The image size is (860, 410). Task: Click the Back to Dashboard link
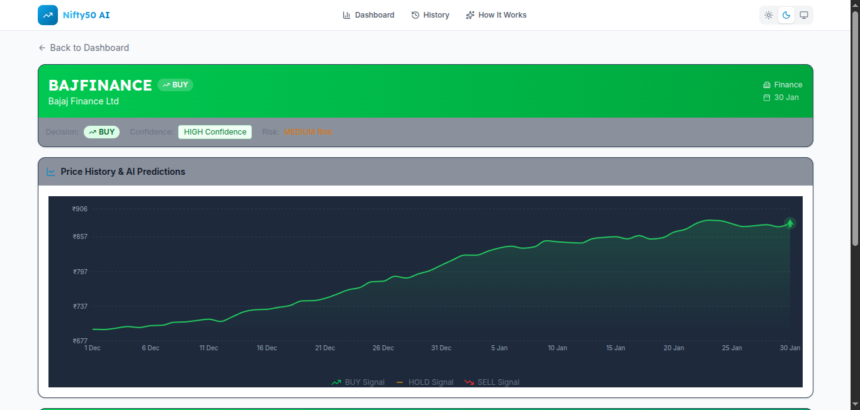(89, 48)
